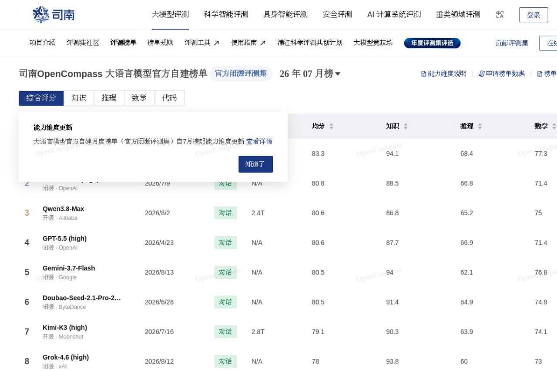Dismiss popup with 知道了 button
The image size is (557, 371).
click(x=255, y=164)
